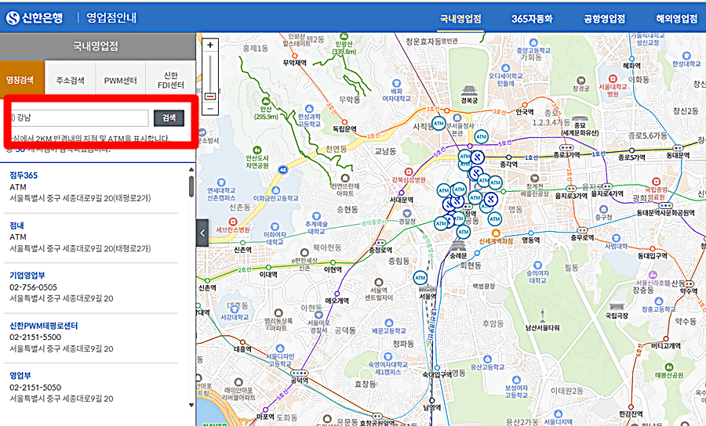Image resolution: width=706 pixels, height=426 pixels.
Task: Zoom in with the map plus button
Action: [209, 45]
